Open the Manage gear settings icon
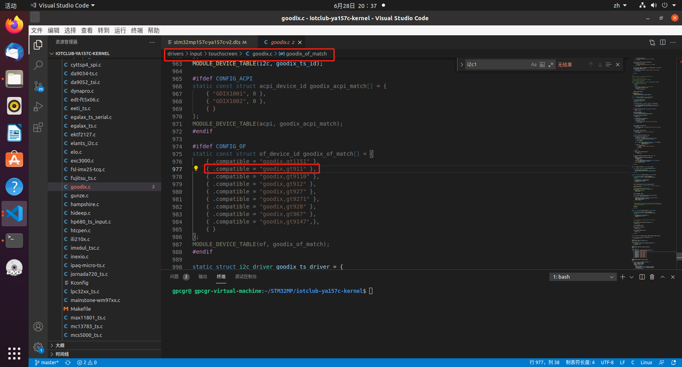The image size is (682, 367). [38, 347]
